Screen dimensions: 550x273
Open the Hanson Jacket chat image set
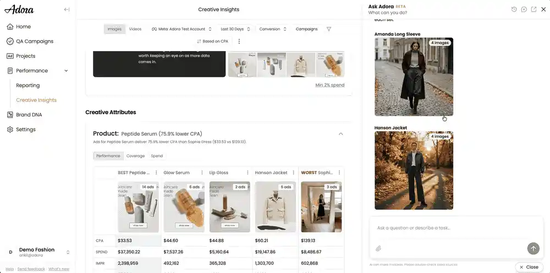[414, 171]
